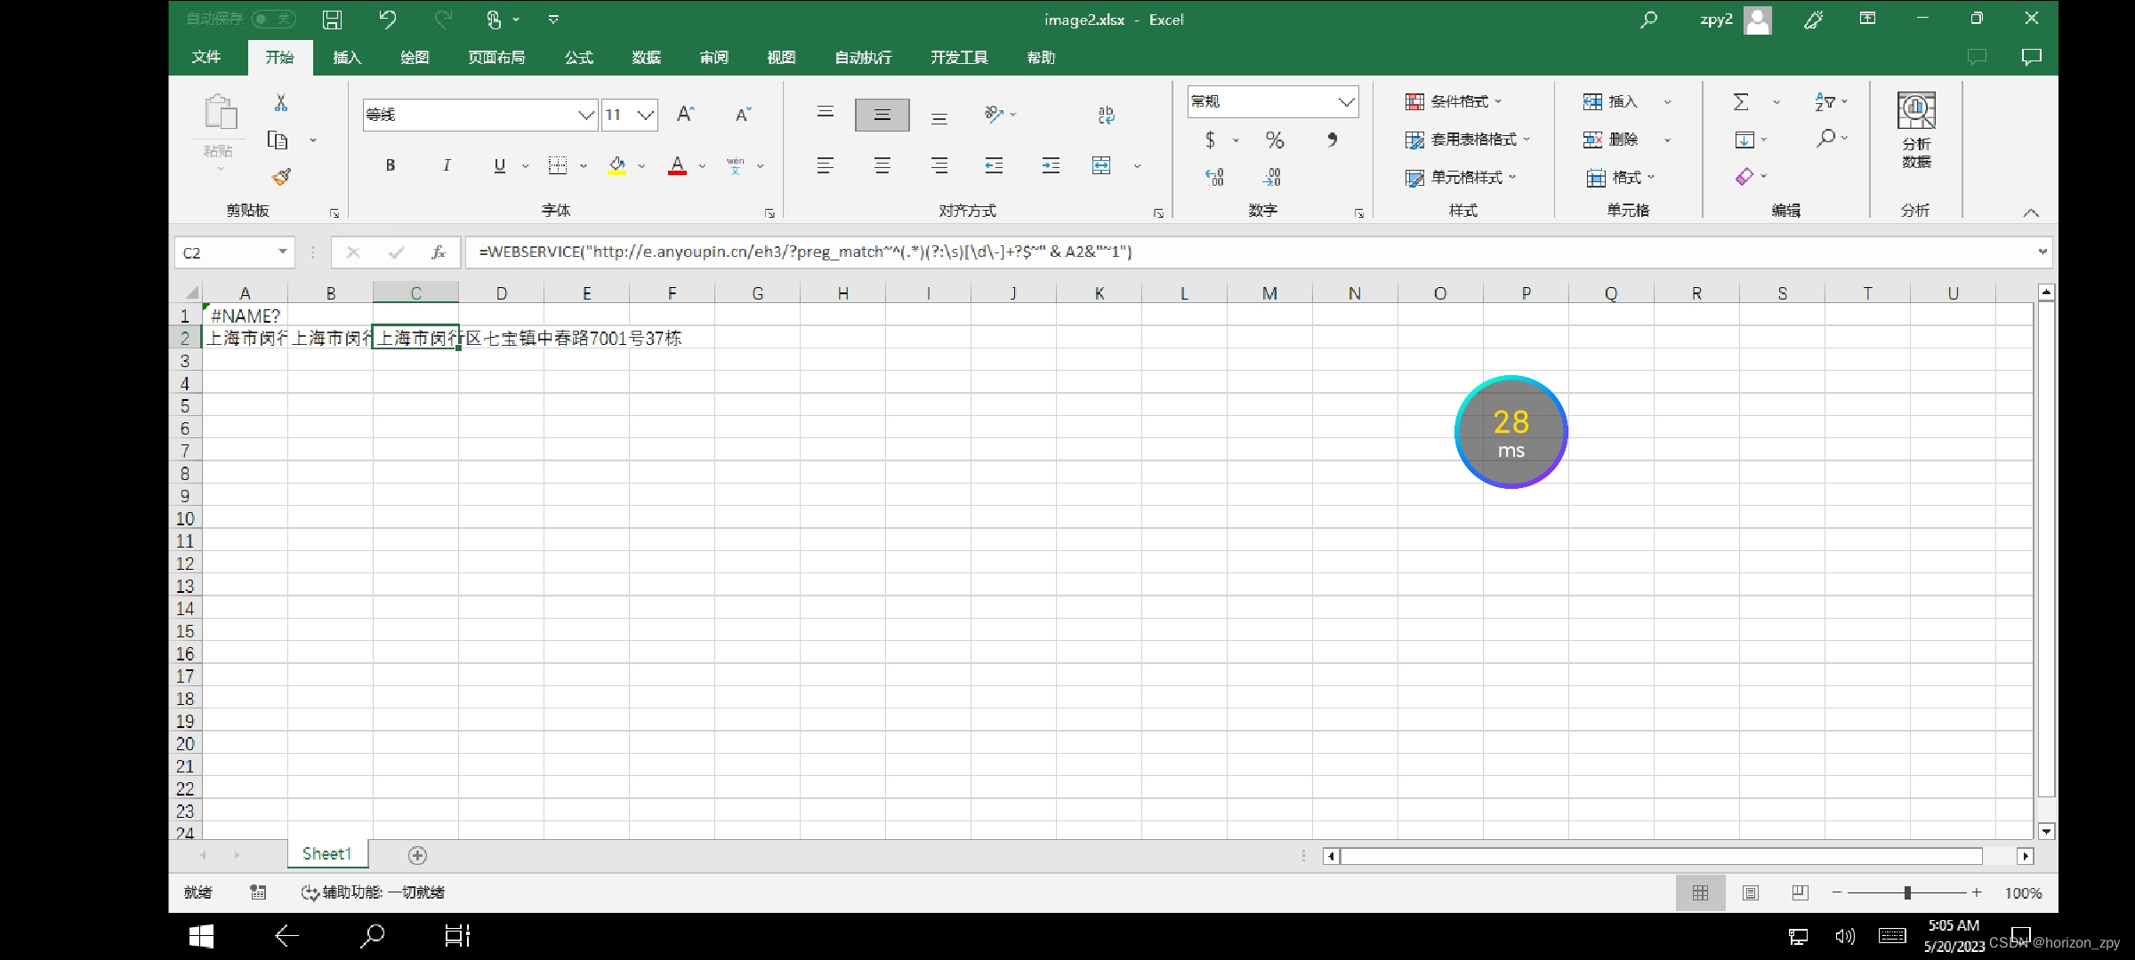This screenshot has width=2135, height=960.
Task: Open the font size dropdown
Action: [647, 115]
